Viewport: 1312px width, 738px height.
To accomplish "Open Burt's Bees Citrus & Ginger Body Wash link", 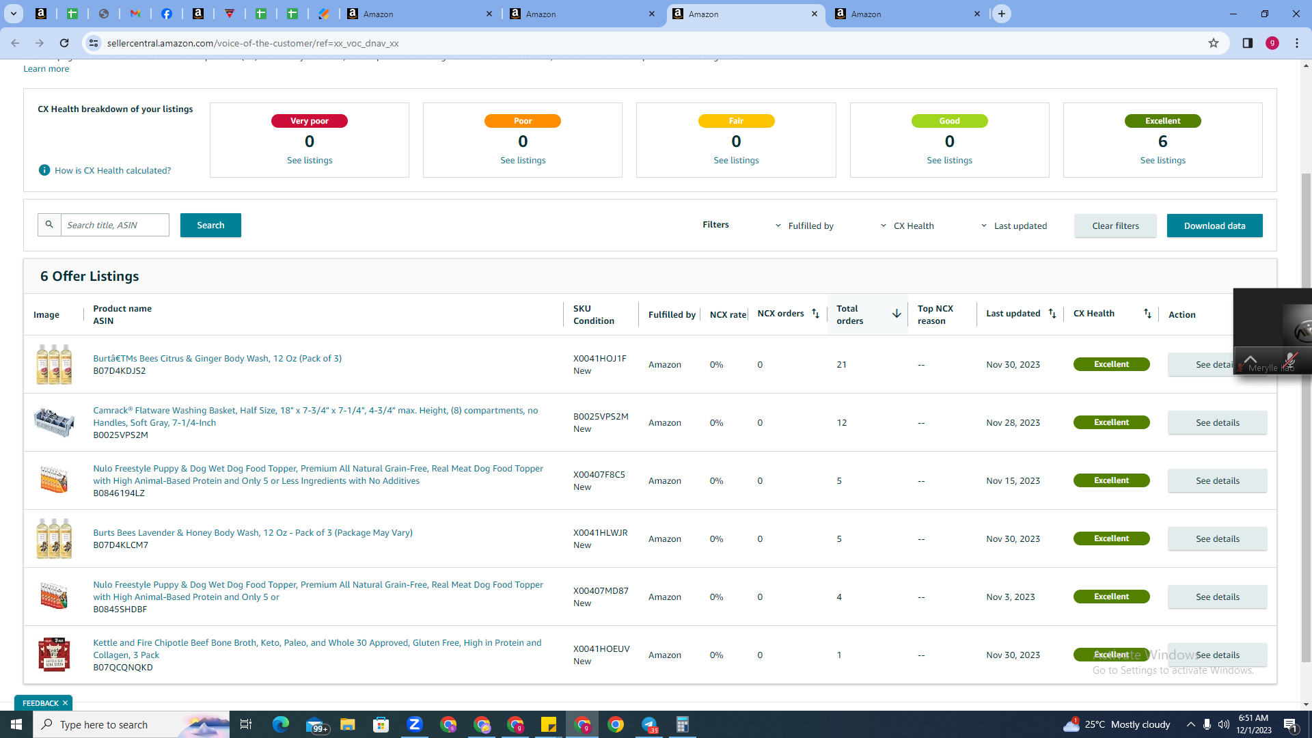I will click(217, 358).
